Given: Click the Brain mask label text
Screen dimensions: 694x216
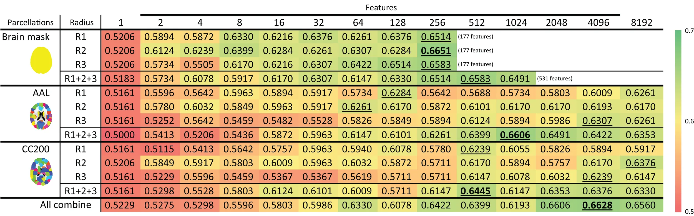Looking at the screenshot, I should tap(26, 37).
